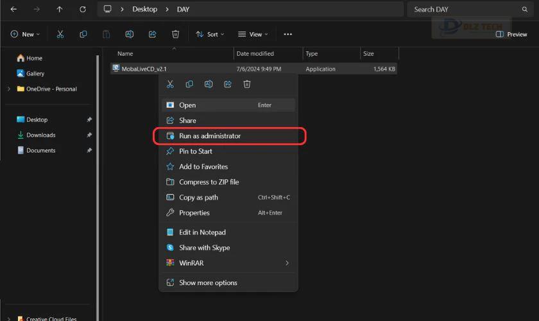
Task: Unpin Downloads using its pin icon
Action: [89, 135]
